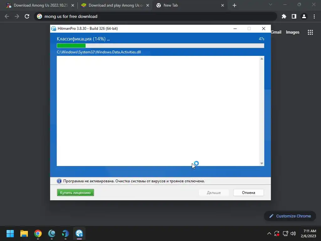Click the scroll down arrow in results list
Screen dimensions: 321x241
click(x=262, y=163)
